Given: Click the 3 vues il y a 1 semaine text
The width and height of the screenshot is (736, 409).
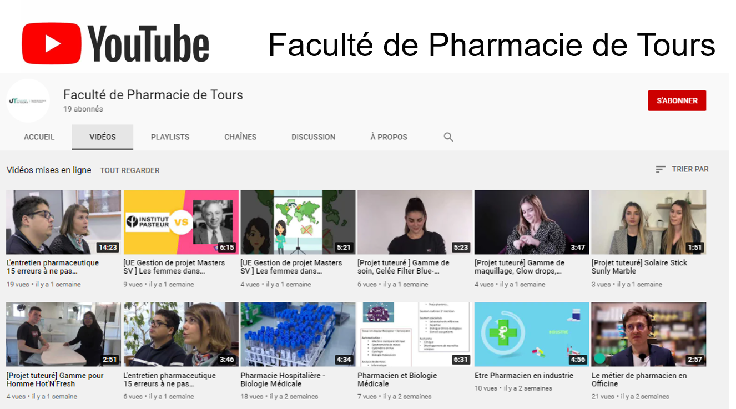Looking at the screenshot, I should click(x=627, y=284).
